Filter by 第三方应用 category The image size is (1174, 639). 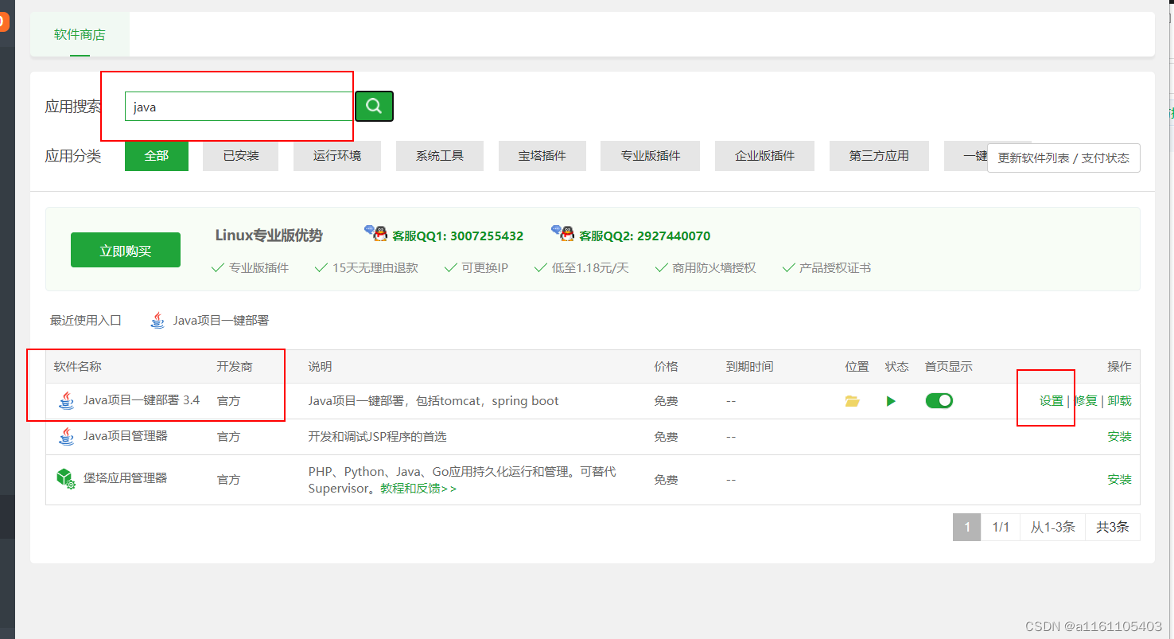pos(879,156)
